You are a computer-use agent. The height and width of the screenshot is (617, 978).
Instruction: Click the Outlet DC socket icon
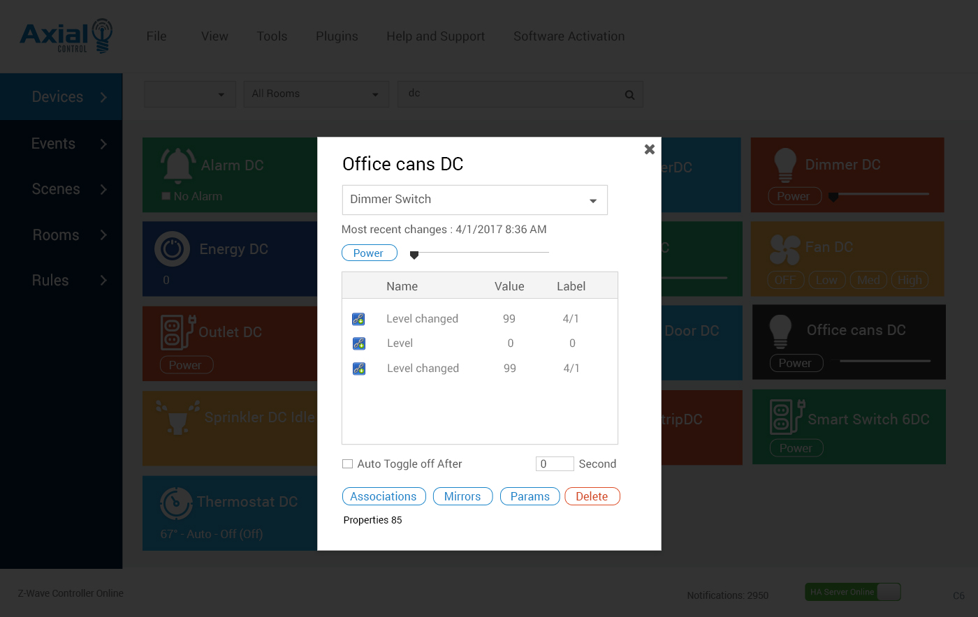point(178,332)
